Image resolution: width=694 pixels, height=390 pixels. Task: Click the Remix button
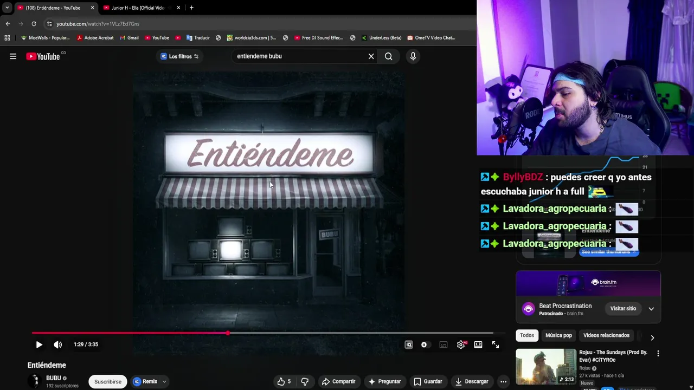(145, 381)
